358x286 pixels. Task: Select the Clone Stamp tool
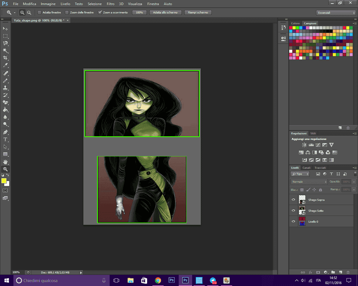5,88
